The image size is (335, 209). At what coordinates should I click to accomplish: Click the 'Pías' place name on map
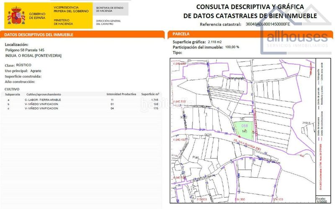(x=196, y=157)
